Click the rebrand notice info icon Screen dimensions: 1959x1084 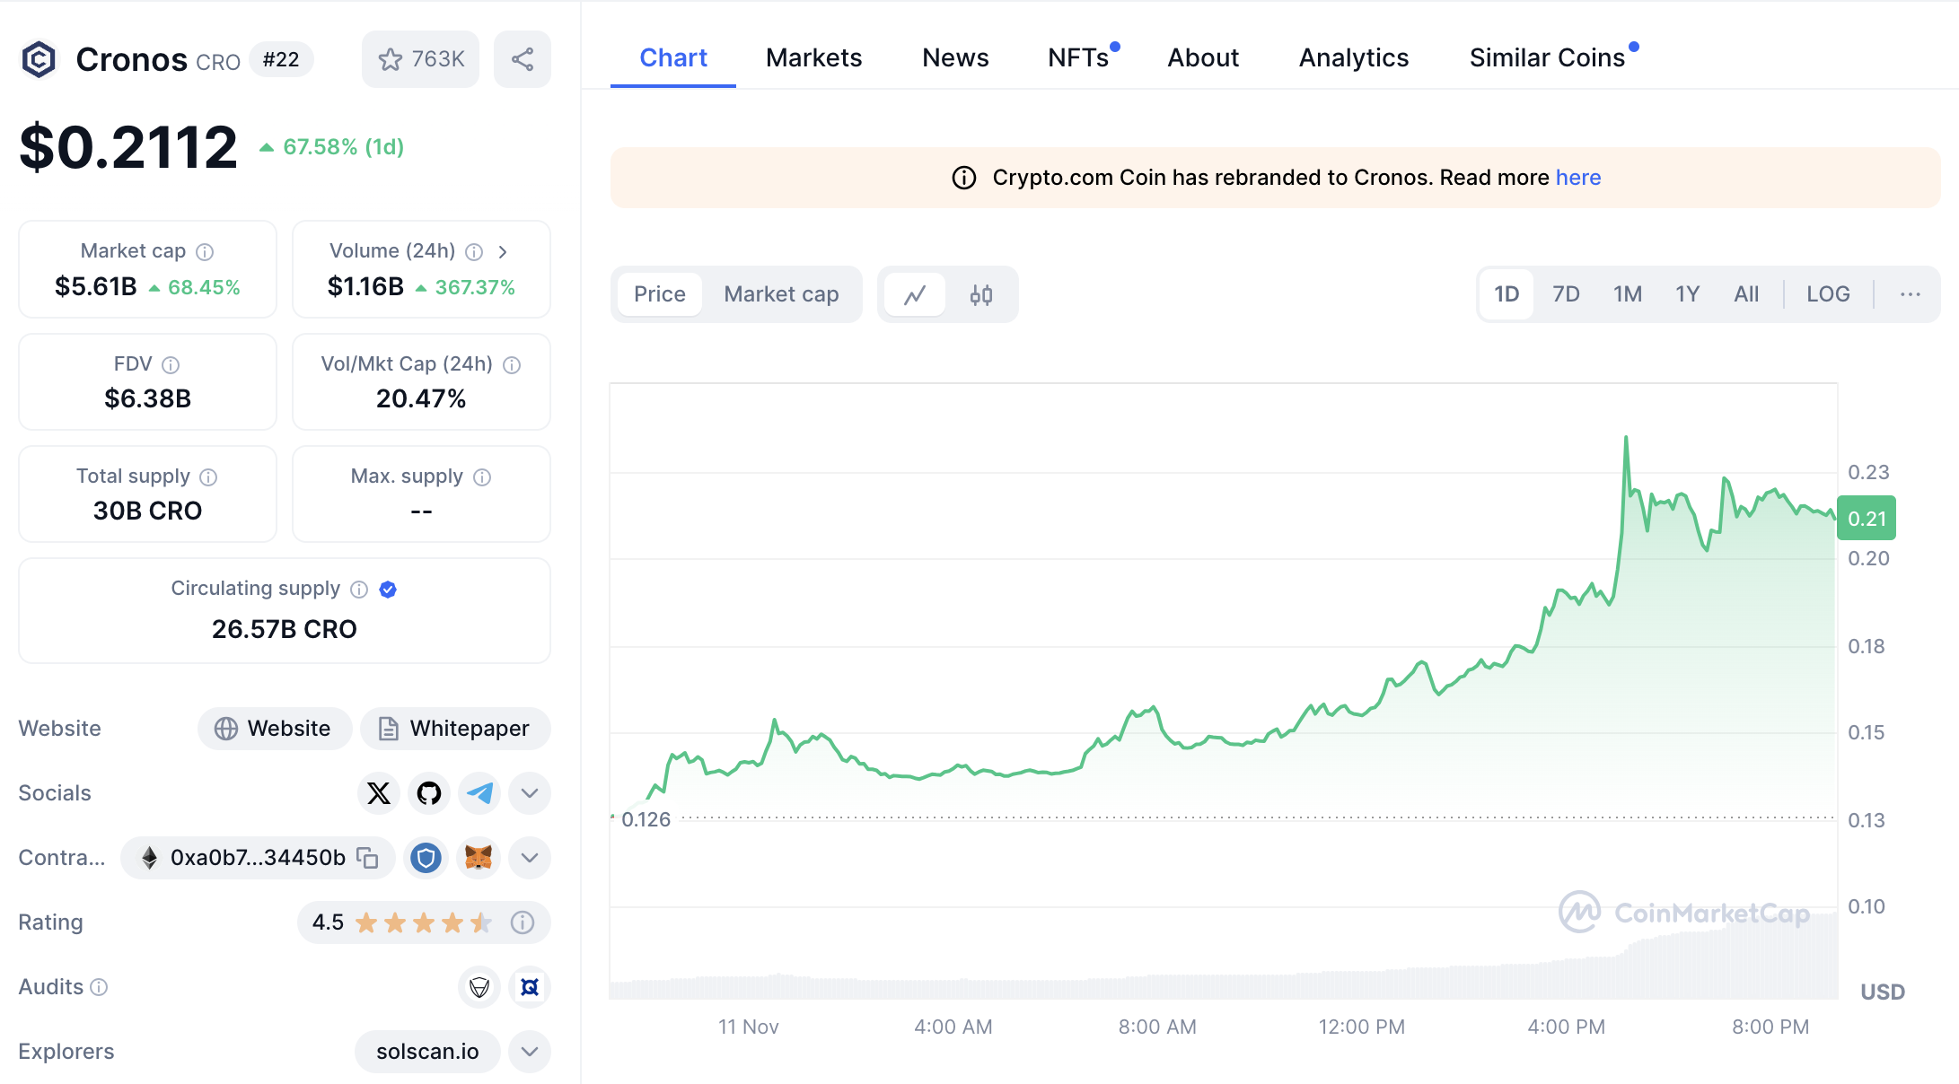964,178
